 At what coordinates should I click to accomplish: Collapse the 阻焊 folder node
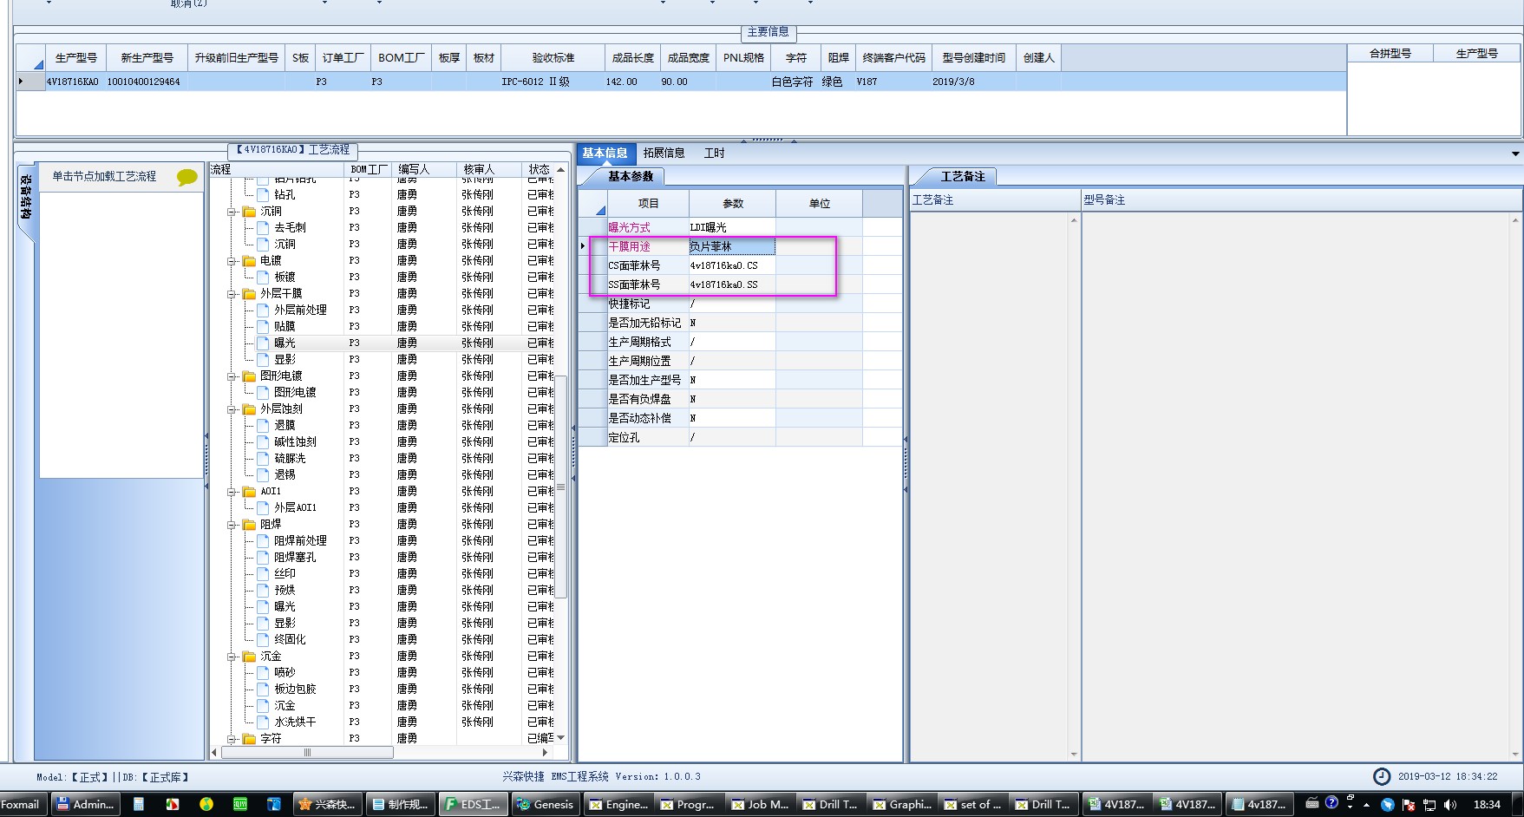(232, 525)
